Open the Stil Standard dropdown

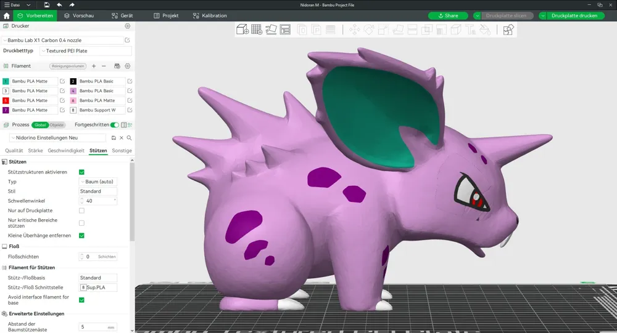click(98, 191)
